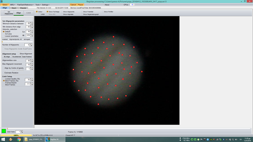Image resolution: width=253 pixels, height=142 pixels.
Task: Click the Scan Frames button
Action: [x=27, y=57]
